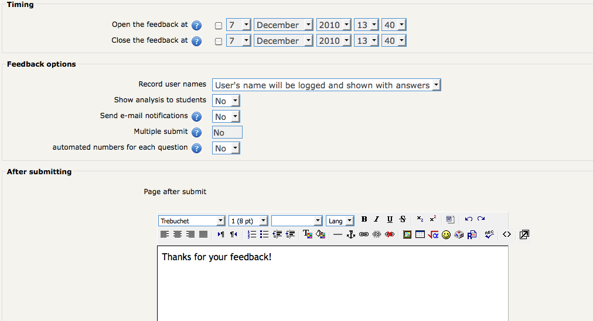
Task: Toggle HTML source view
Action: click(507, 234)
